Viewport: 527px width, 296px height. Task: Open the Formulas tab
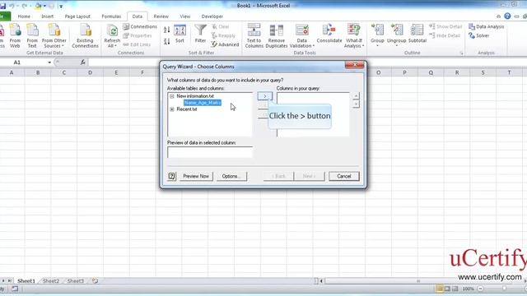pos(111,16)
